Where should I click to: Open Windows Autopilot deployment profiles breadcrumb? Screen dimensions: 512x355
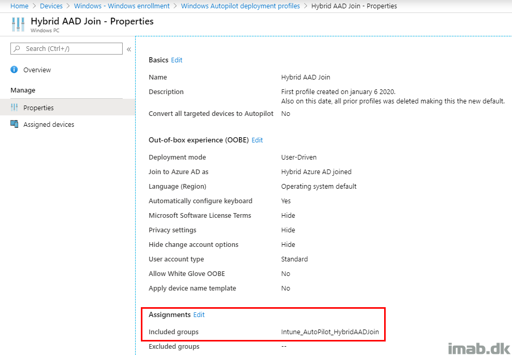pyautogui.click(x=240, y=6)
